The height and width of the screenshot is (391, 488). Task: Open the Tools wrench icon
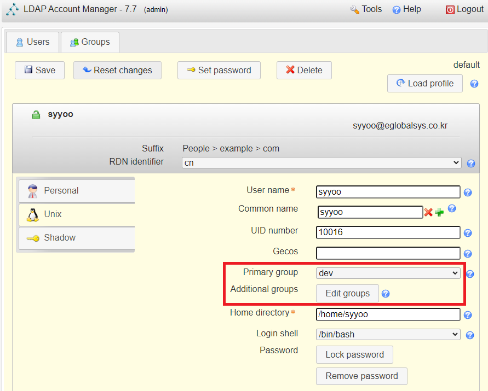tap(353, 9)
